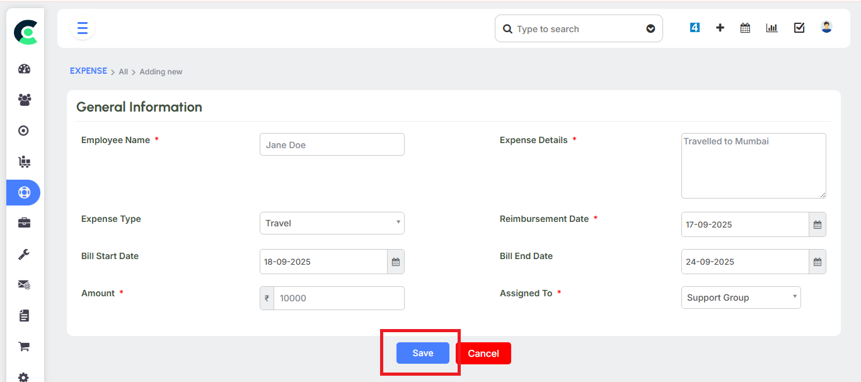Open the calendar from the top bar
861x382 pixels.
(x=745, y=27)
